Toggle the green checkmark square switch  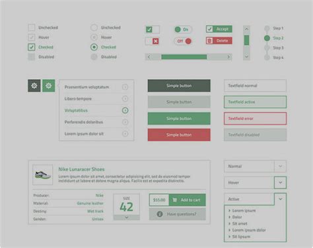tap(153, 29)
